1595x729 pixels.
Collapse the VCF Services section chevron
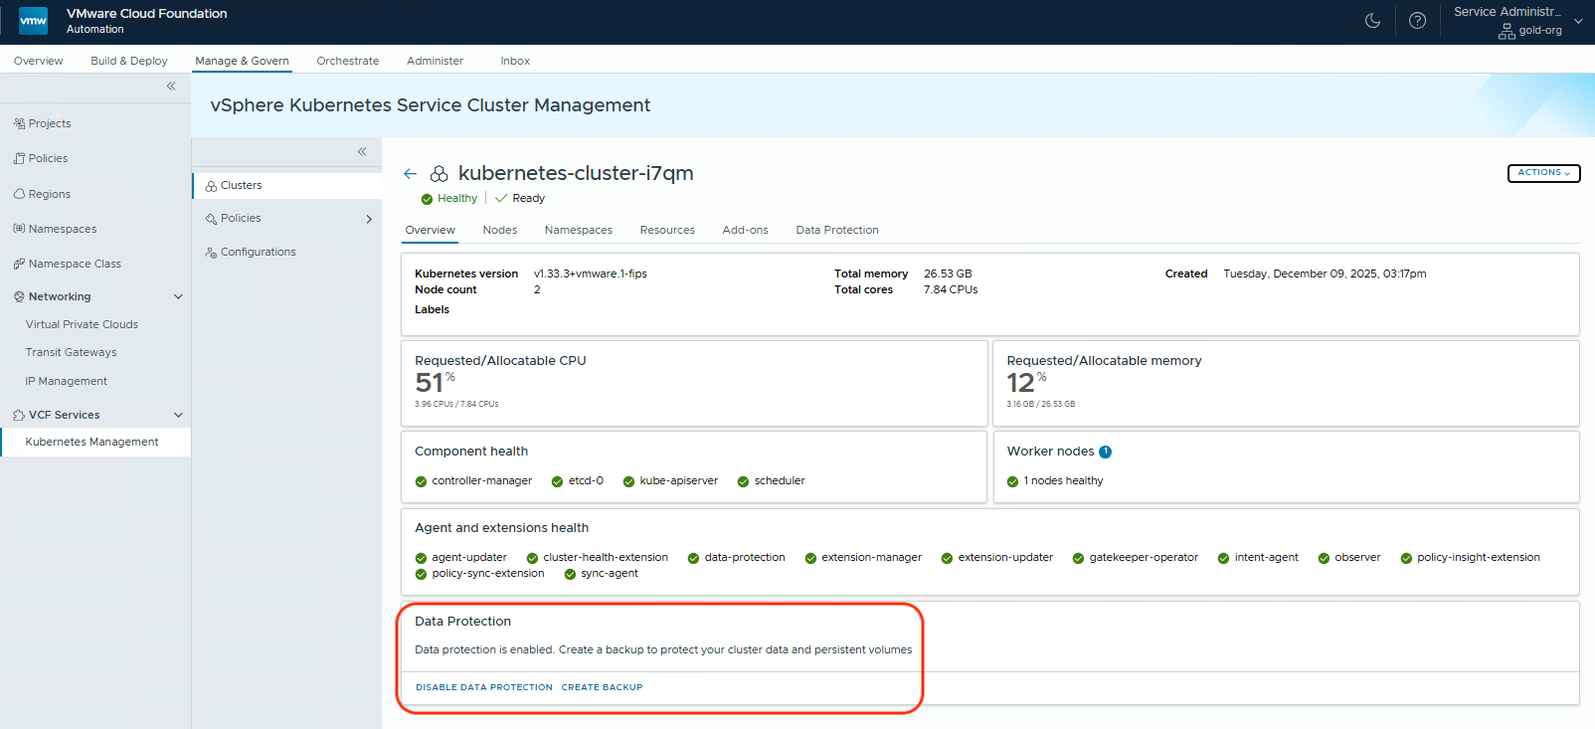click(178, 415)
